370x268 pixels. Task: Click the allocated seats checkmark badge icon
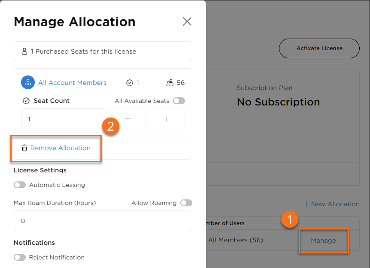click(x=130, y=83)
